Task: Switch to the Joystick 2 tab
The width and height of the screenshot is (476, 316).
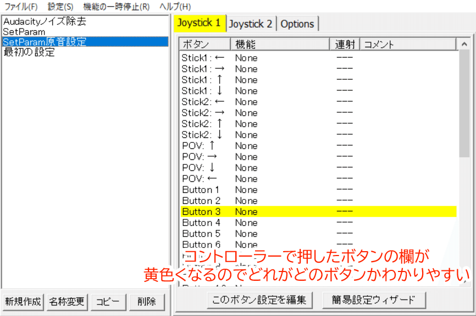Action: pyautogui.click(x=251, y=24)
